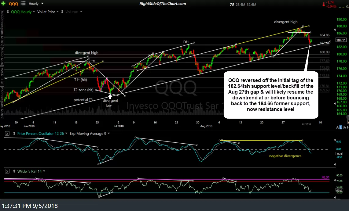Image resolution: width=349 pixels, height=211 pixels.
Task: Click the magenta 78.01 RSI level label
Action: (x=325, y=177)
